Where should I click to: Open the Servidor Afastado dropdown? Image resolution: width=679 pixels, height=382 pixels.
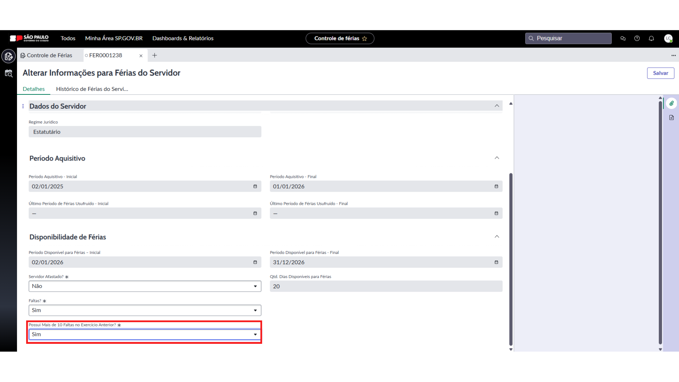click(x=145, y=286)
